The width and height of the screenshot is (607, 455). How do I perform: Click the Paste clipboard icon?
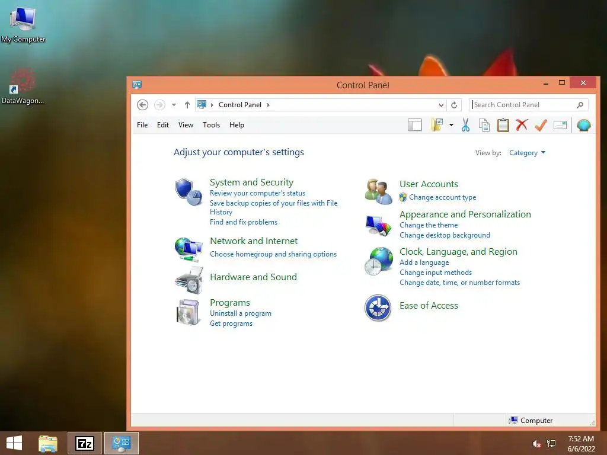pyautogui.click(x=503, y=125)
